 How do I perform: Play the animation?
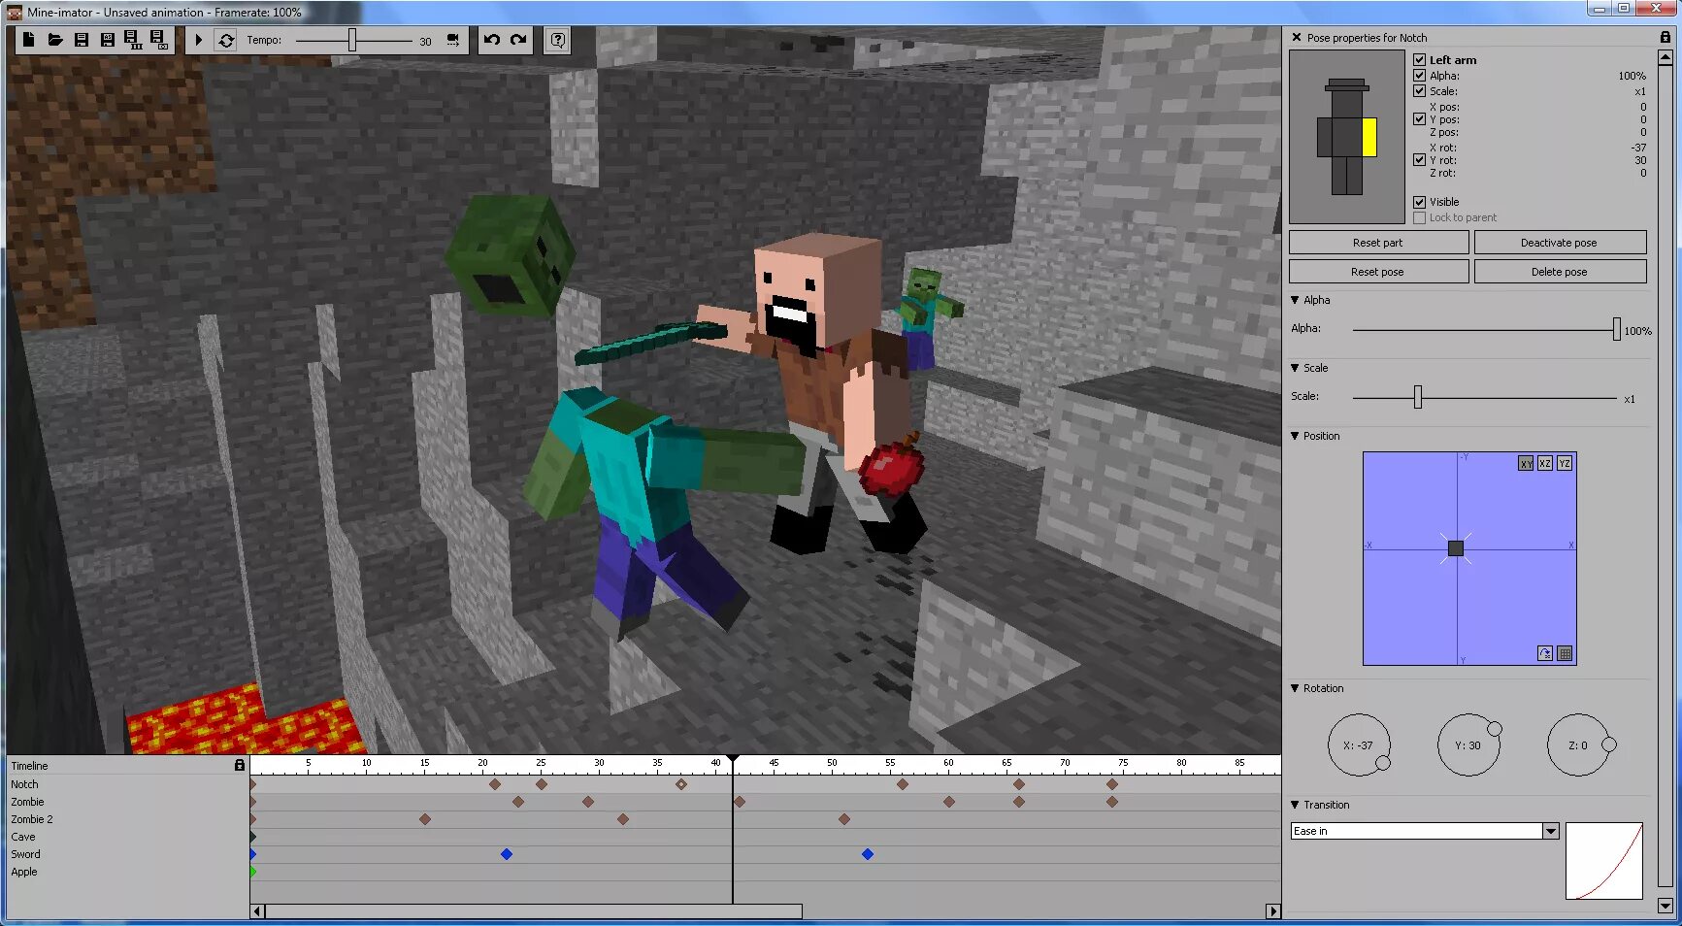tap(198, 40)
